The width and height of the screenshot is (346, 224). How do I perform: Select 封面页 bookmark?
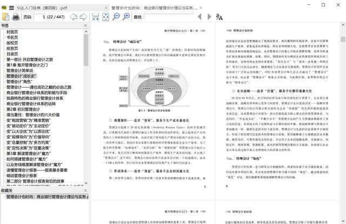click(x=12, y=32)
